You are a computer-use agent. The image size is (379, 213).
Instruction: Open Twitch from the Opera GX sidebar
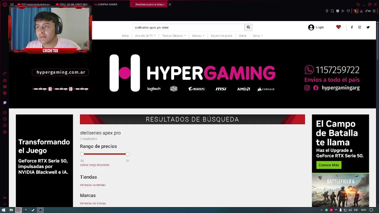(5, 103)
